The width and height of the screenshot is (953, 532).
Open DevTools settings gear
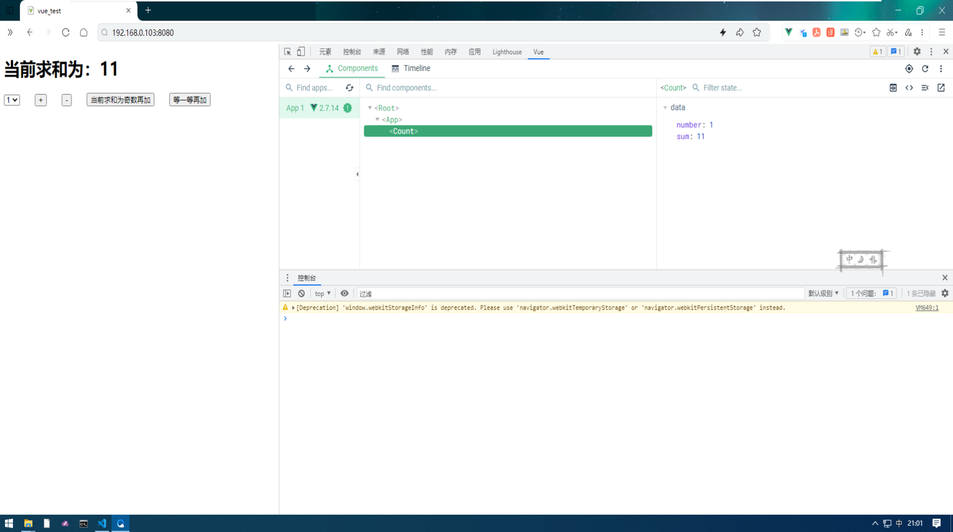pos(917,52)
